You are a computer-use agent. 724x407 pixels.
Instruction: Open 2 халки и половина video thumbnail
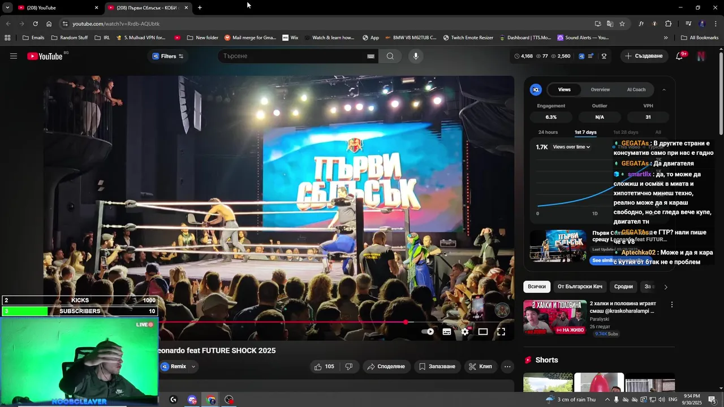point(554,318)
